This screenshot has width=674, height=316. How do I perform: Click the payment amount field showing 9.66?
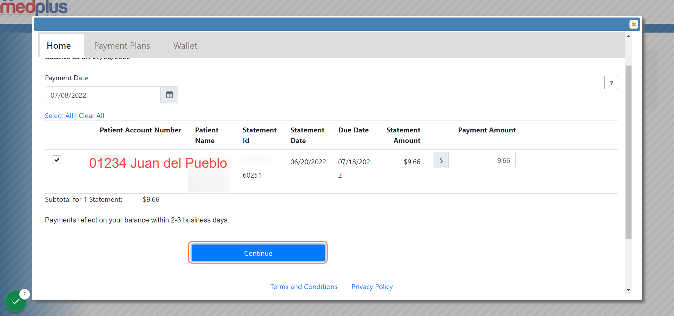482,160
